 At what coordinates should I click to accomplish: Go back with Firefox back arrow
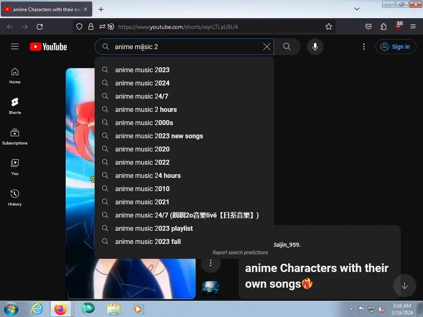click(10, 27)
